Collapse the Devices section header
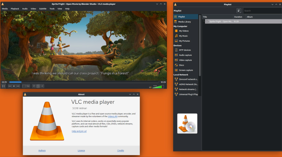Screen dimensions: 282x157 178,45
